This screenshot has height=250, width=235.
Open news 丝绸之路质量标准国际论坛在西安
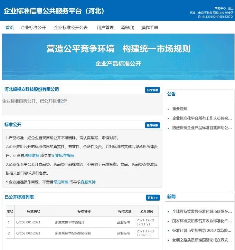202,240
